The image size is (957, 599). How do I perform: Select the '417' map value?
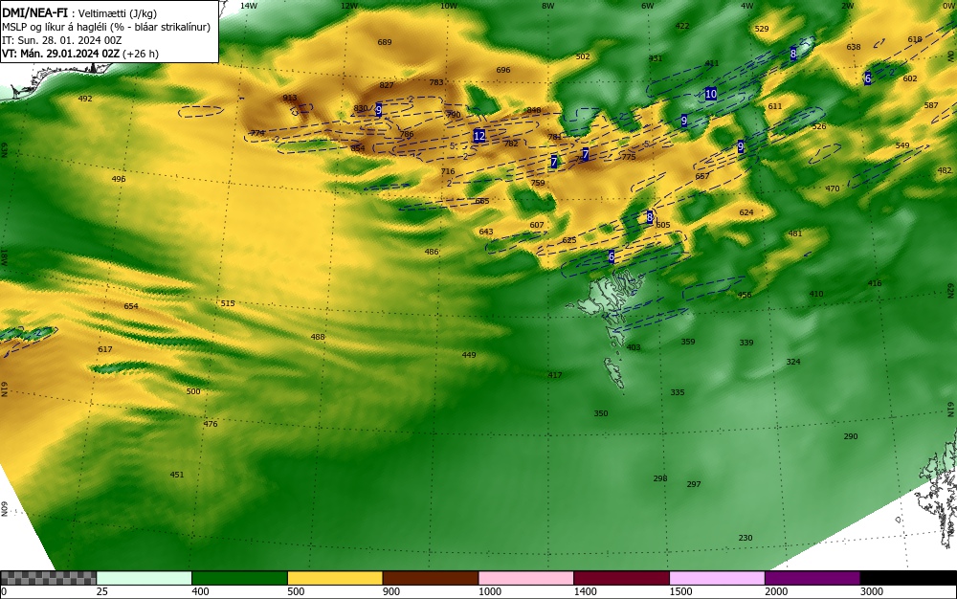click(555, 375)
